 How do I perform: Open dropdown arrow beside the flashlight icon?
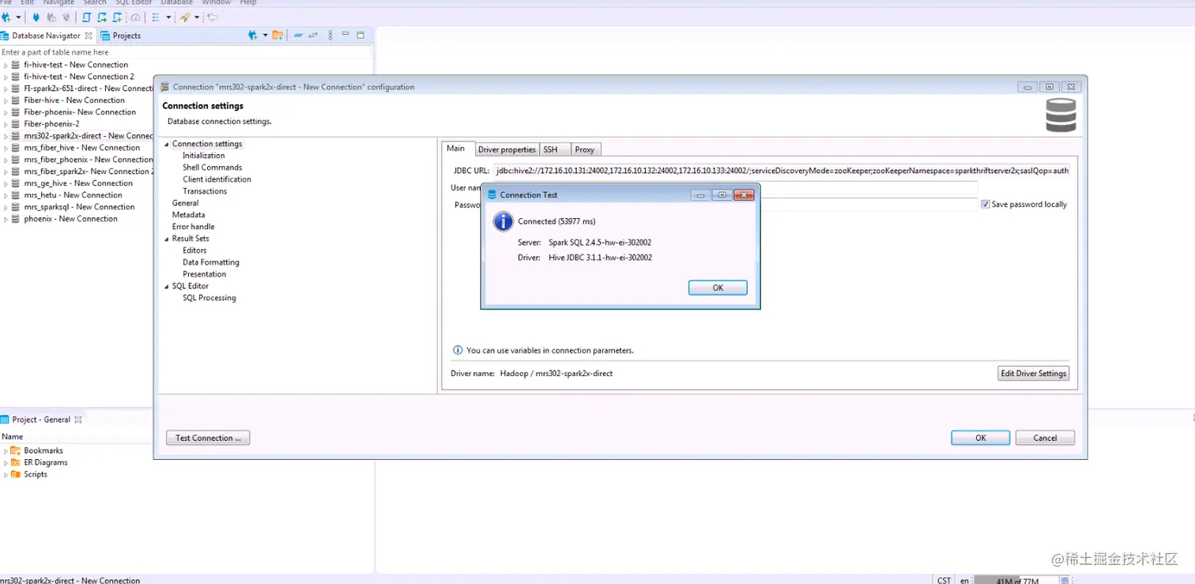pyautogui.click(x=197, y=17)
